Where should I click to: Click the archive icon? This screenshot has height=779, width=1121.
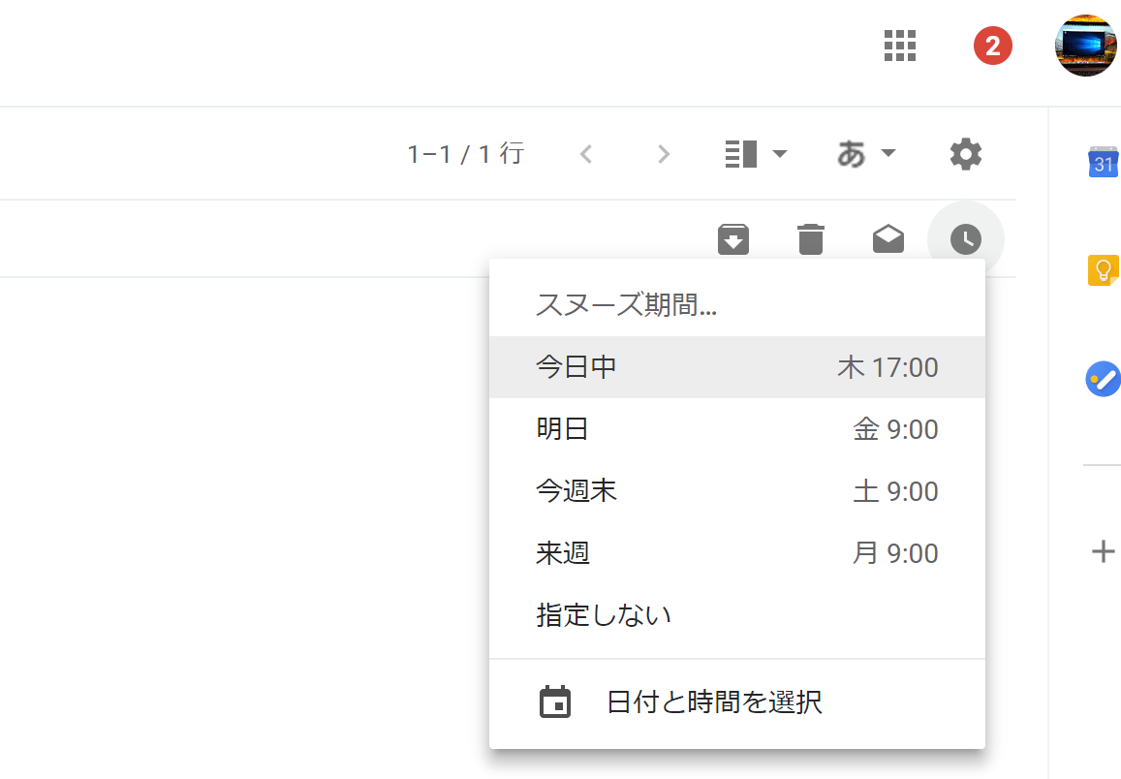pos(733,238)
